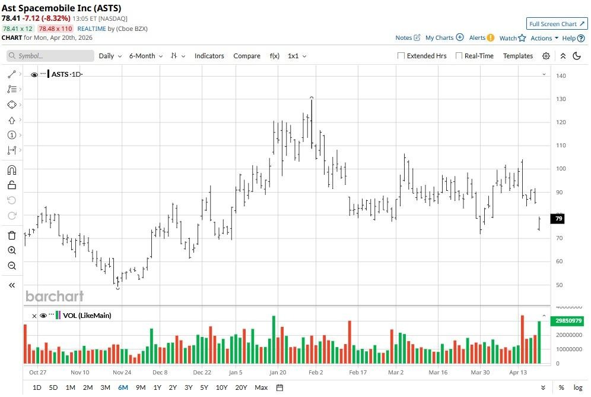
Task: Expand the volume pane chevron
Action: (x=544, y=316)
